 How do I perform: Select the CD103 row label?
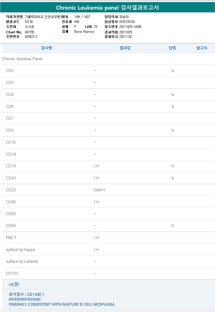[x=12, y=273]
